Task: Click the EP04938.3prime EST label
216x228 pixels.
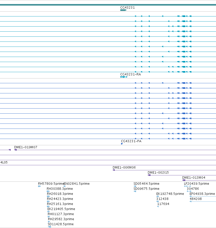Action: (202, 194)
